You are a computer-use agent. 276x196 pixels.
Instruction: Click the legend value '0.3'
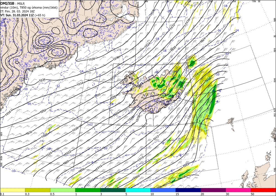(27, 194)
